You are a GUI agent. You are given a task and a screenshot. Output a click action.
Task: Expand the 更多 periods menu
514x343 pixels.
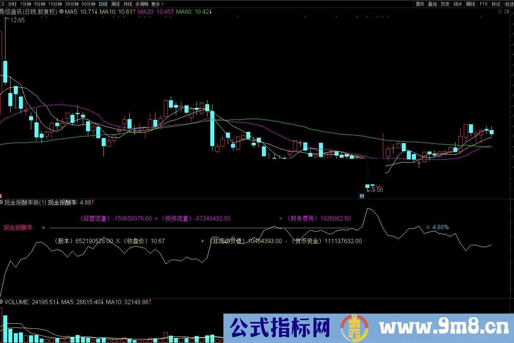(156, 4)
